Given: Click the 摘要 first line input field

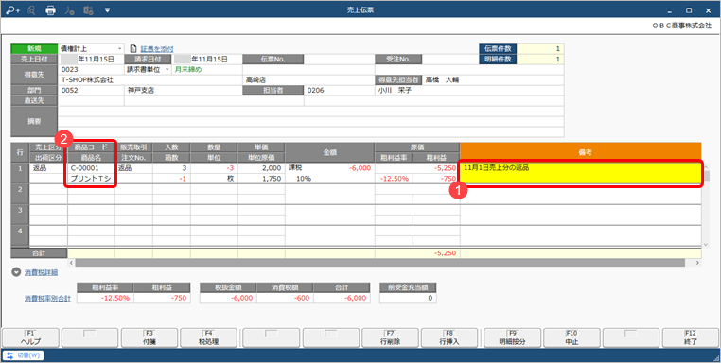Looking at the screenshot, I should point(311,112).
